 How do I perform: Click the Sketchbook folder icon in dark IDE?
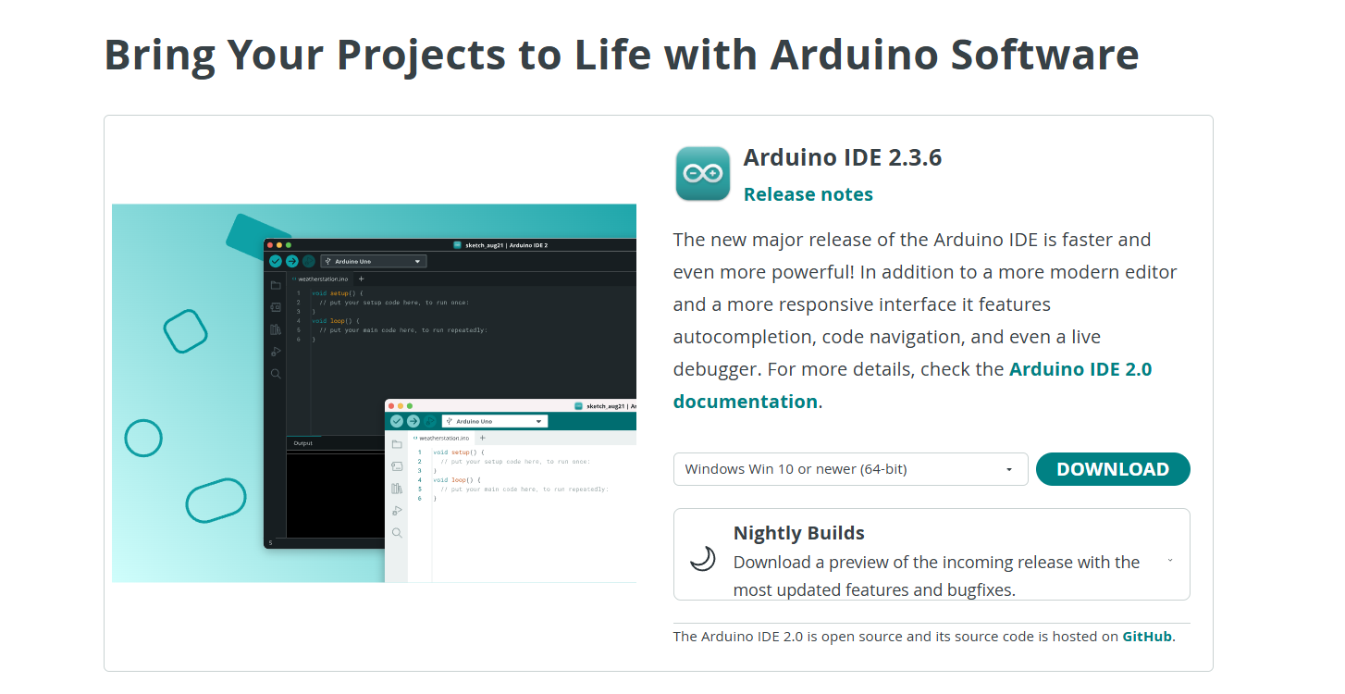(x=276, y=286)
